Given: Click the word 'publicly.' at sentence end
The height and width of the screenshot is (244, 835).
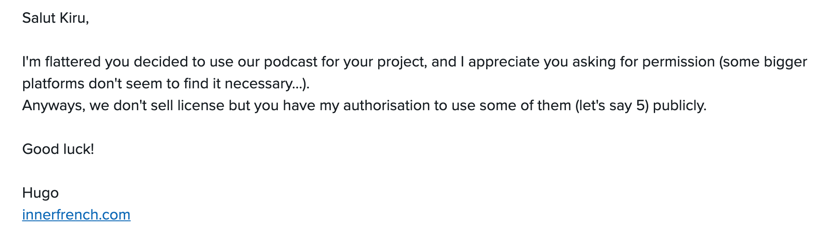Looking at the screenshot, I should click(679, 105).
